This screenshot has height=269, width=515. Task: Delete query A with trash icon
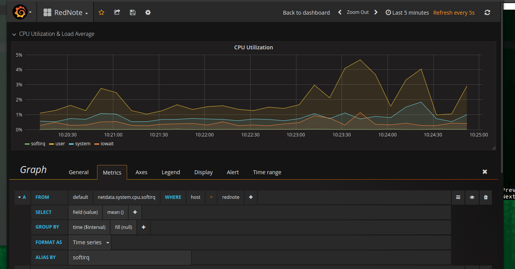tap(485, 197)
